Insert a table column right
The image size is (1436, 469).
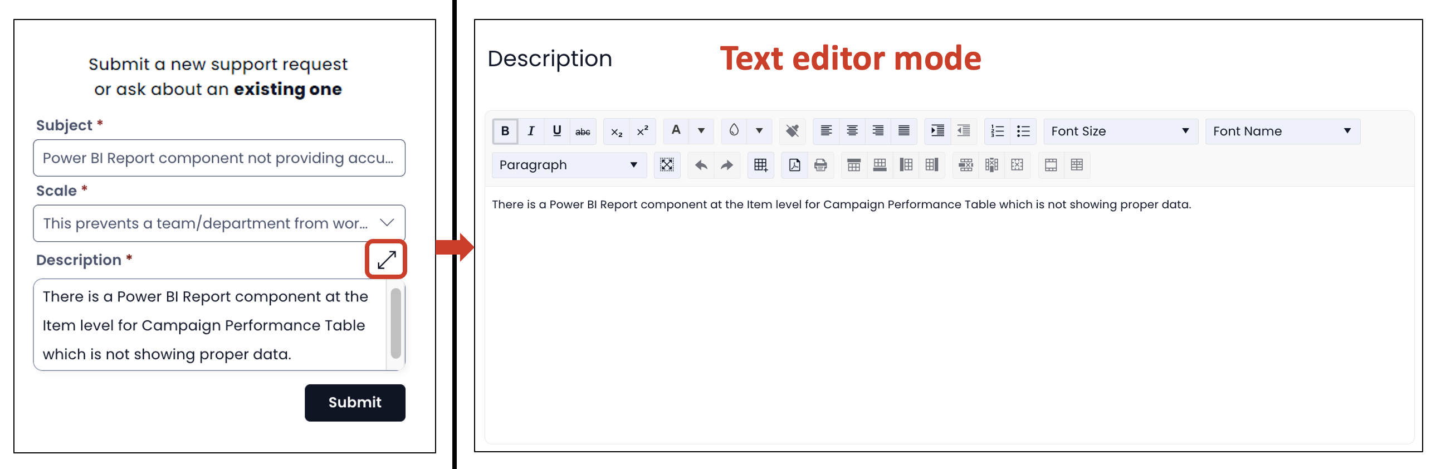(932, 165)
